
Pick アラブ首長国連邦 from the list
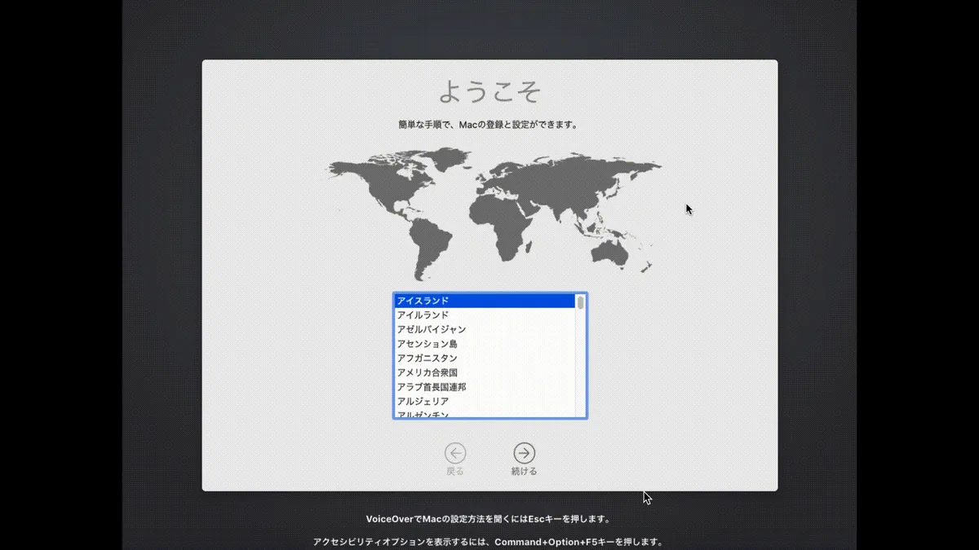[485, 387]
